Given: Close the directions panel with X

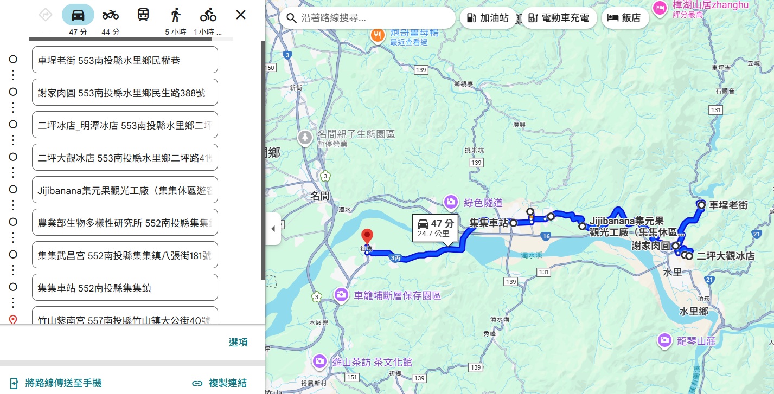Looking at the screenshot, I should pos(240,15).
